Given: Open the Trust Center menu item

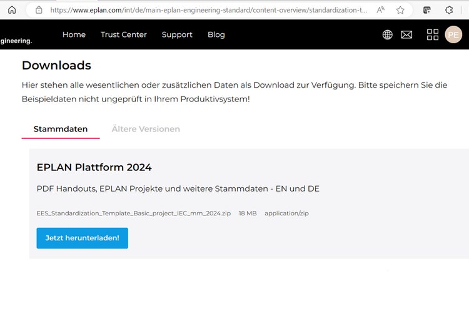Looking at the screenshot, I should (124, 34).
